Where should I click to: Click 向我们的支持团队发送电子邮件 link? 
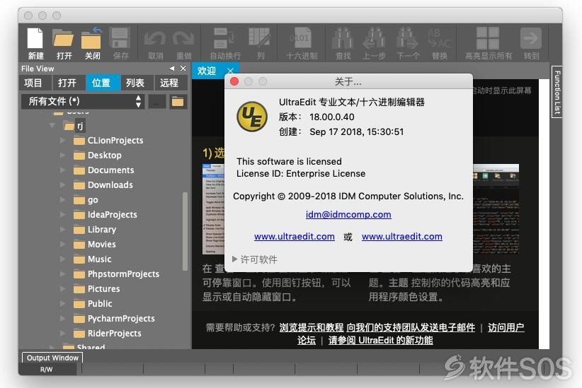point(411,327)
